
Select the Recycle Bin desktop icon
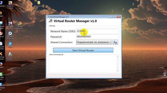pos(165,75)
